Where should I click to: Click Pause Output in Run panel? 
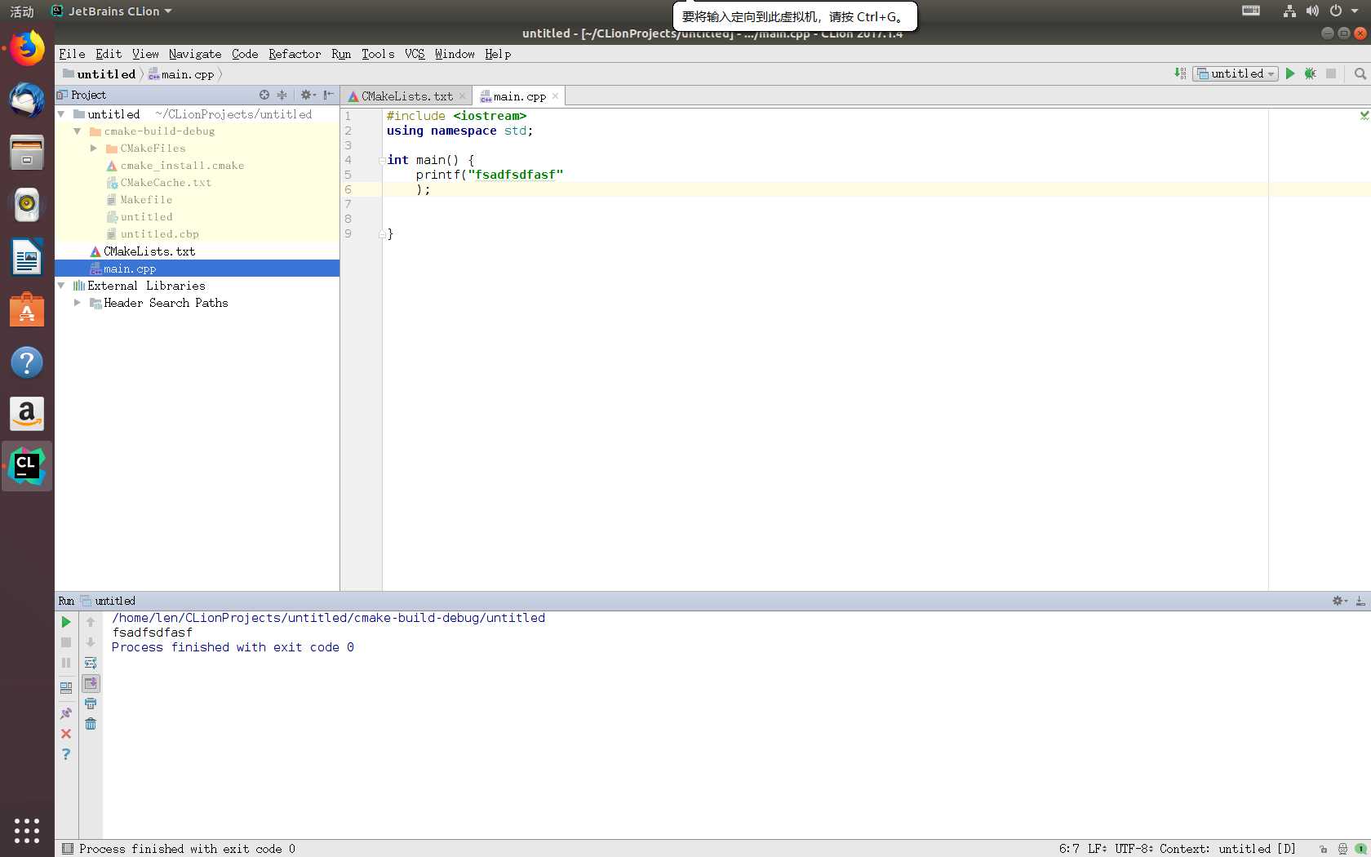66,663
